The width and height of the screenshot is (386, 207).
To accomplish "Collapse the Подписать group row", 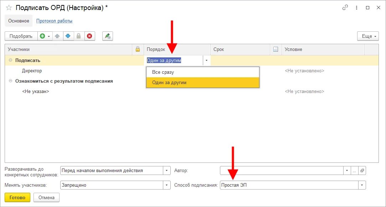I will coord(11,60).
